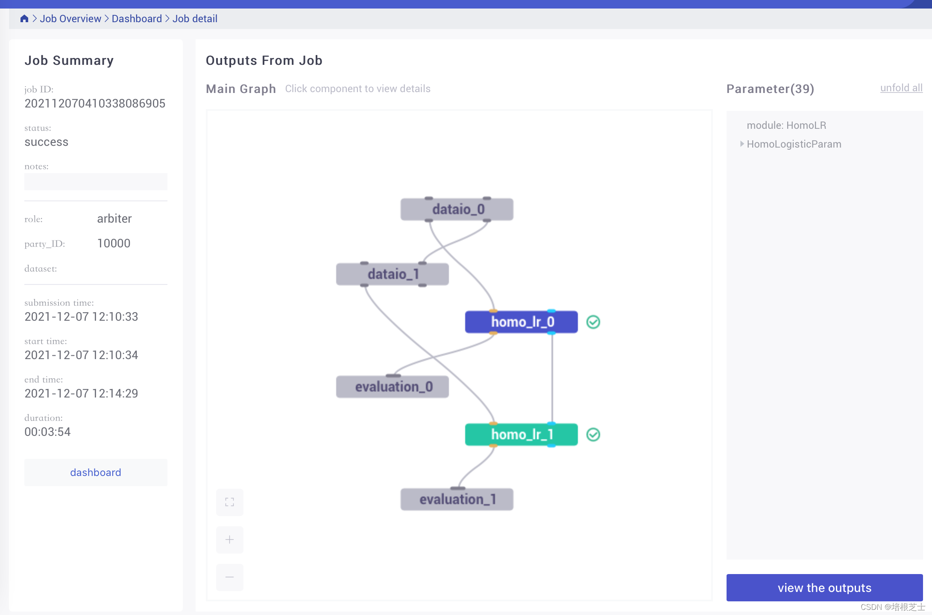Click the notes input field
Viewport: 932px width, 615px height.
click(96, 182)
